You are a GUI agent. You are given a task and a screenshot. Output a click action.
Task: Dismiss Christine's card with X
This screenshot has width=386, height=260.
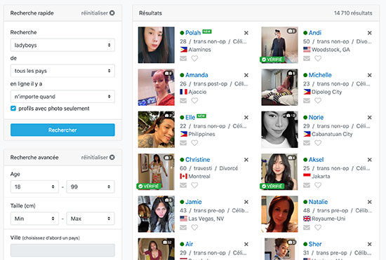point(246,160)
